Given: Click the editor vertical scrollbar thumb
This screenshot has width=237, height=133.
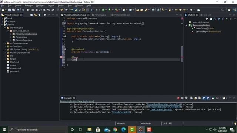Looking at the screenshot, I should 182,54.
